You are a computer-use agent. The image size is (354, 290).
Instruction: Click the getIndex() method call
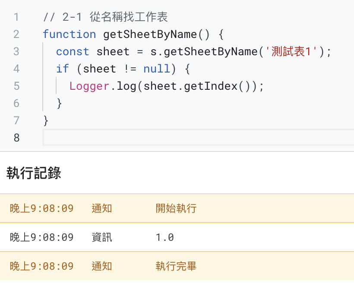click(216, 86)
